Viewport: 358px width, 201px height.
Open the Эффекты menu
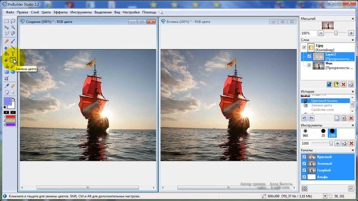[x=60, y=12]
